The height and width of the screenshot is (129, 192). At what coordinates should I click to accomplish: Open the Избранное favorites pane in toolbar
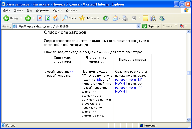(89, 18)
